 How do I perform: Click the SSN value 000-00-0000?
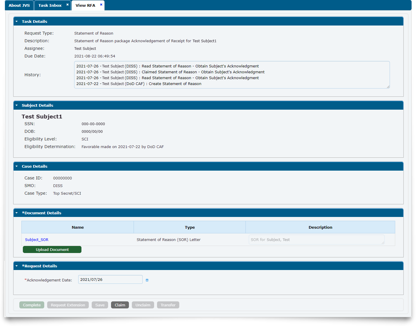click(93, 124)
